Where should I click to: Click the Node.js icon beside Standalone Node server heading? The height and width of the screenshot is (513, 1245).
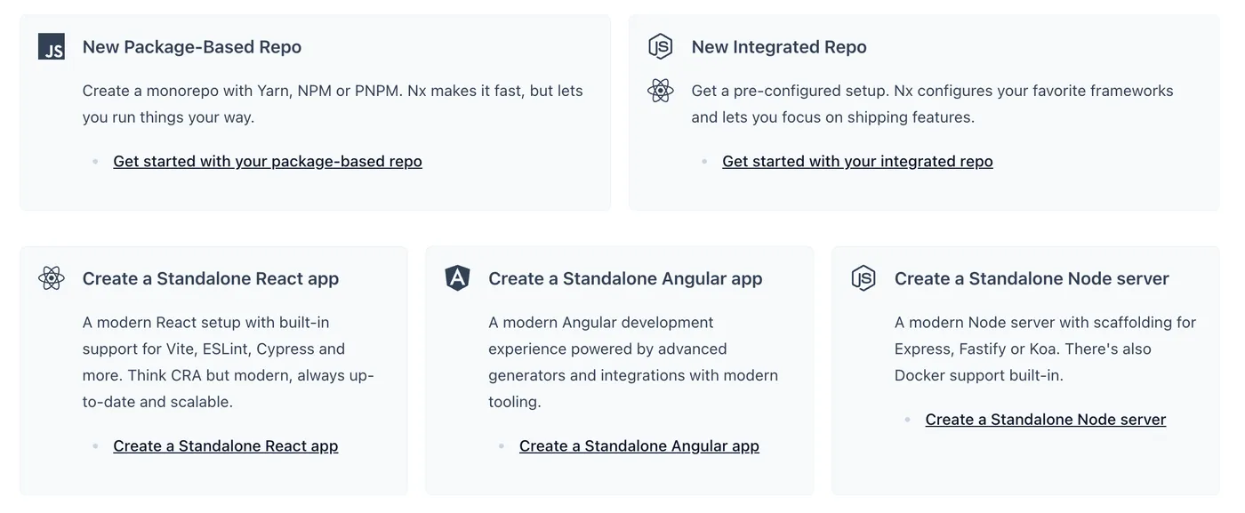tap(863, 278)
